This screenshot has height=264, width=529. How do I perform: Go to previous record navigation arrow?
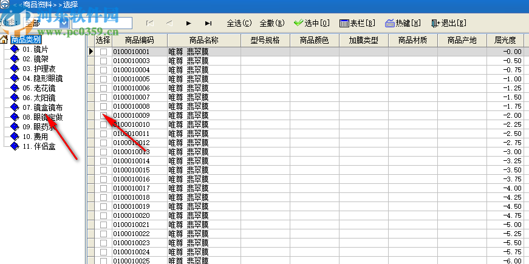[169, 23]
